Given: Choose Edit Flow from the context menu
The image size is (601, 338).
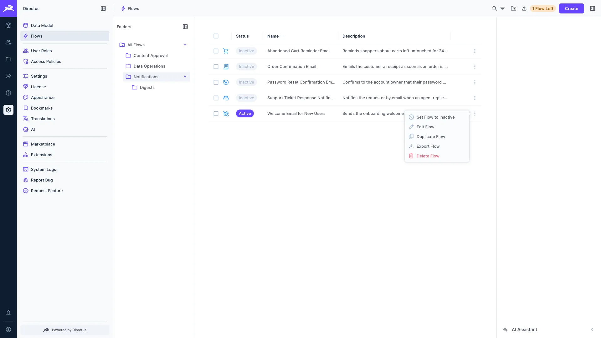Looking at the screenshot, I should pyautogui.click(x=437, y=127).
